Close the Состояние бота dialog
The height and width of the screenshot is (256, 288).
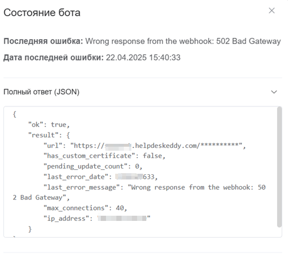(x=271, y=11)
